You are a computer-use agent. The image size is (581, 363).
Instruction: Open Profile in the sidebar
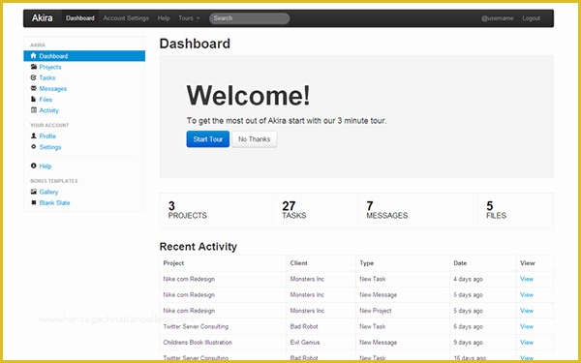pos(47,136)
